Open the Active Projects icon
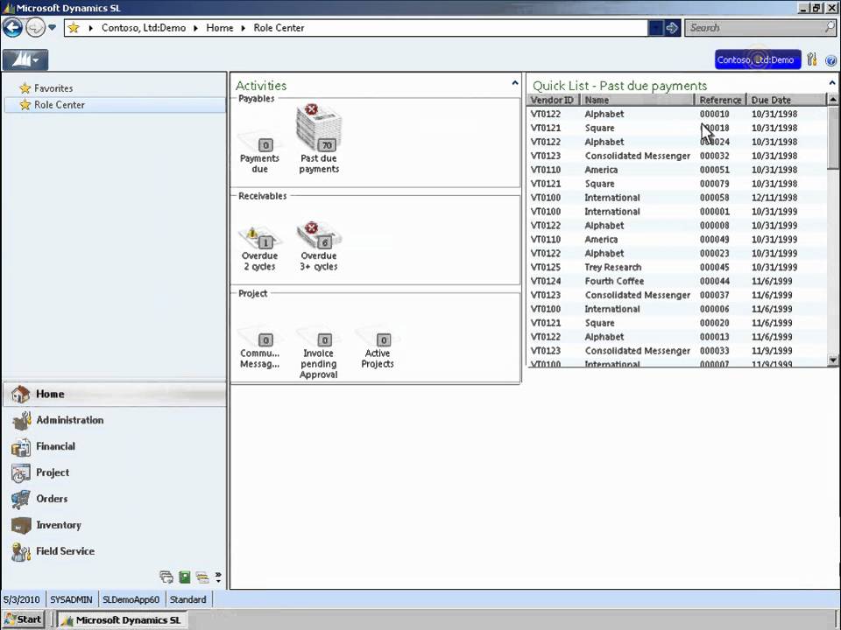 (x=378, y=347)
